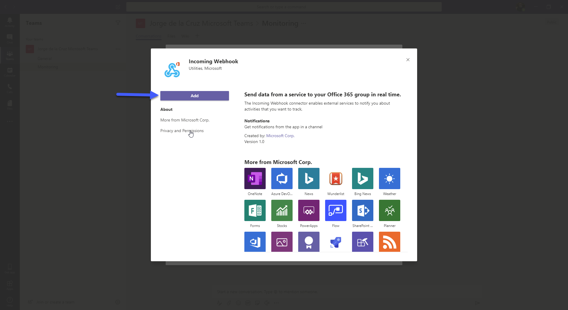This screenshot has width=568, height=310.
Task: Show more apps ellipsis in sidebar
Action: pos(10,121)
